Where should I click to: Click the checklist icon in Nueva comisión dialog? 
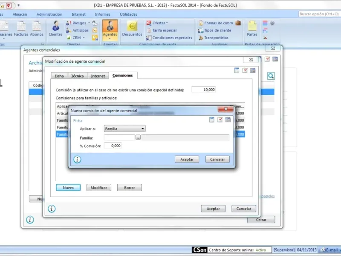coord(220,120)
